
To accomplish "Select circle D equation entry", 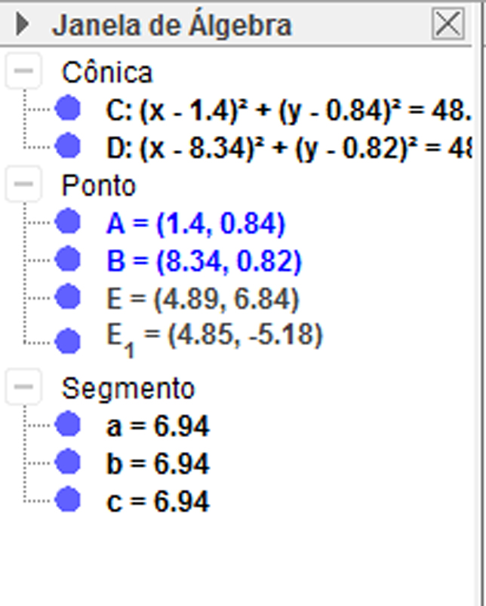I will (288, 149).
